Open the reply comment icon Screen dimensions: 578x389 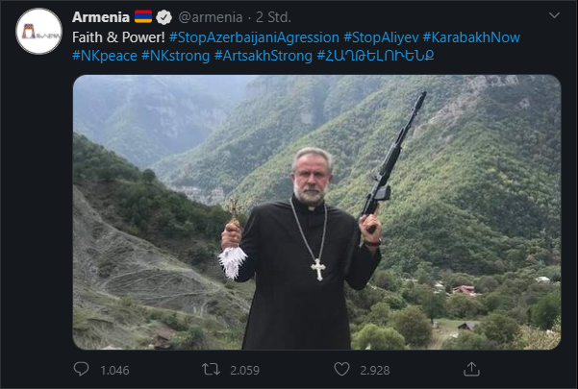click(82, 369)
